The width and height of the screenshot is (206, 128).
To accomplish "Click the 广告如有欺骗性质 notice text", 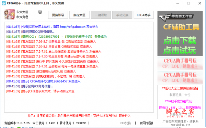I will [180, 121].
